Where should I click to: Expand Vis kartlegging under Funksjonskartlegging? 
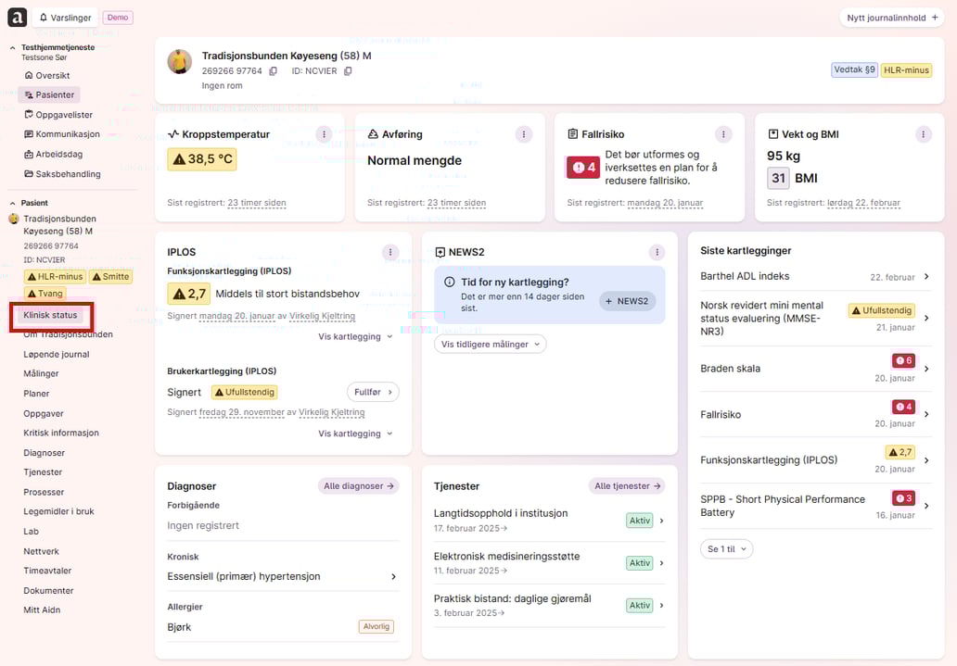(x=355, y=336)
